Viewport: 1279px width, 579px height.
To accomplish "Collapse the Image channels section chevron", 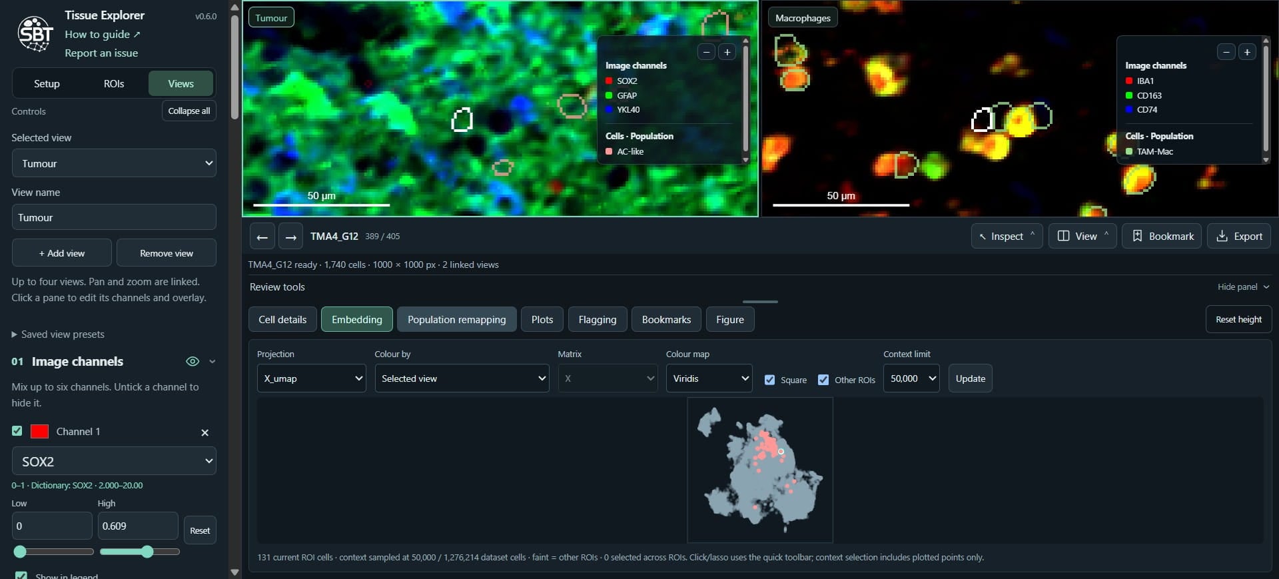I will [x=213, y=361].
